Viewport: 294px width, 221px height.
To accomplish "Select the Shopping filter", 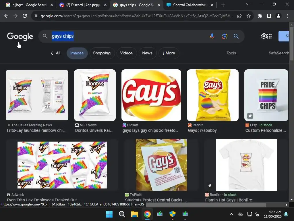I will (102, 53).
